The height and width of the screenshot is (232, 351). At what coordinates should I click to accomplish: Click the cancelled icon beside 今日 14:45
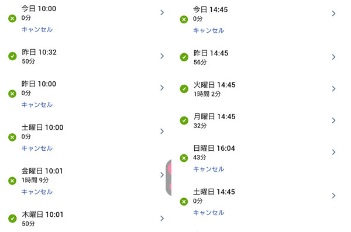pos(184,19)
